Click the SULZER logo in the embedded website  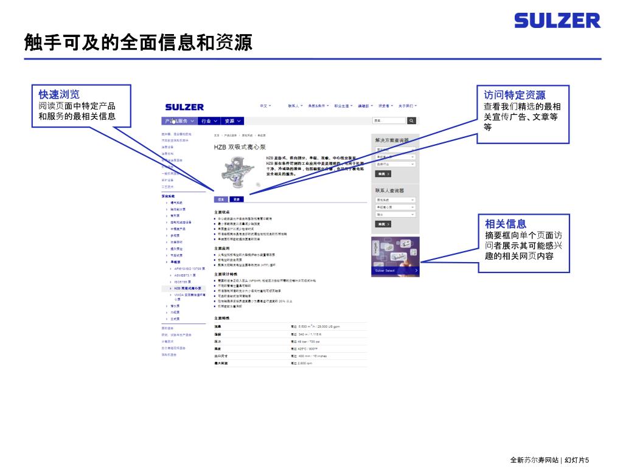tap(184, 107)
